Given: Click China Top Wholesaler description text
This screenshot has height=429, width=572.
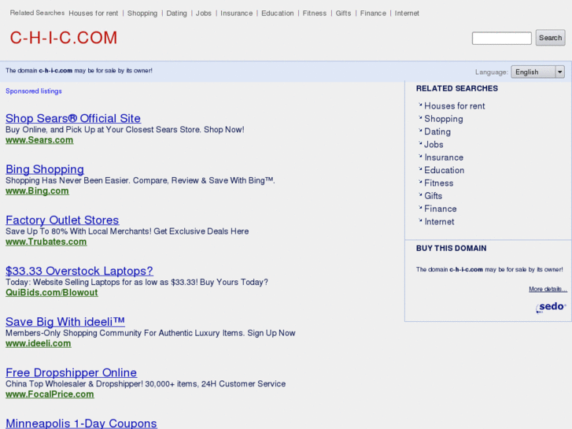Looking at the screenshot, I should pyautogui.click(x=146, y=383).
